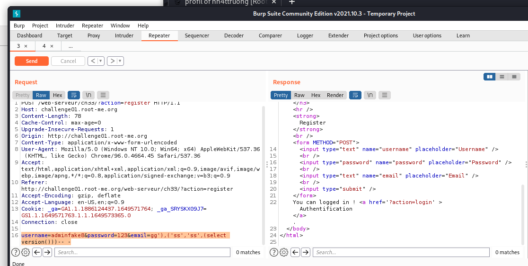Toggle non-printable characters in Response viewer
Viewport: 528px width, 266px height.
point(370,95)
